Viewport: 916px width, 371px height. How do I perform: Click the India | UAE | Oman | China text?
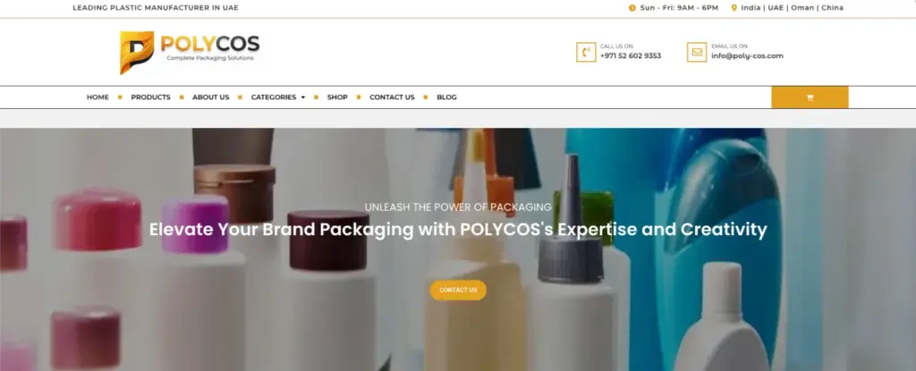(x=793, y=8)
